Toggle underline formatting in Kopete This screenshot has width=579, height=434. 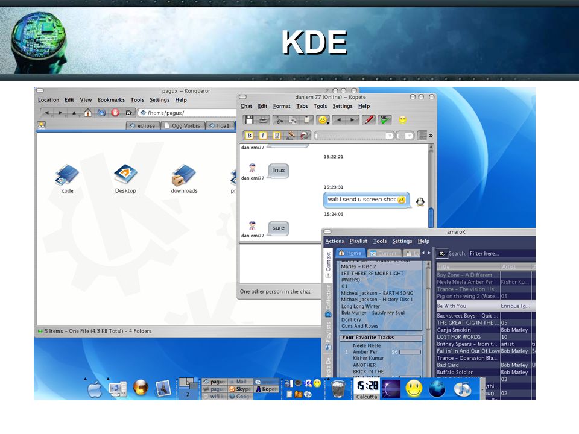coord(277,136)
